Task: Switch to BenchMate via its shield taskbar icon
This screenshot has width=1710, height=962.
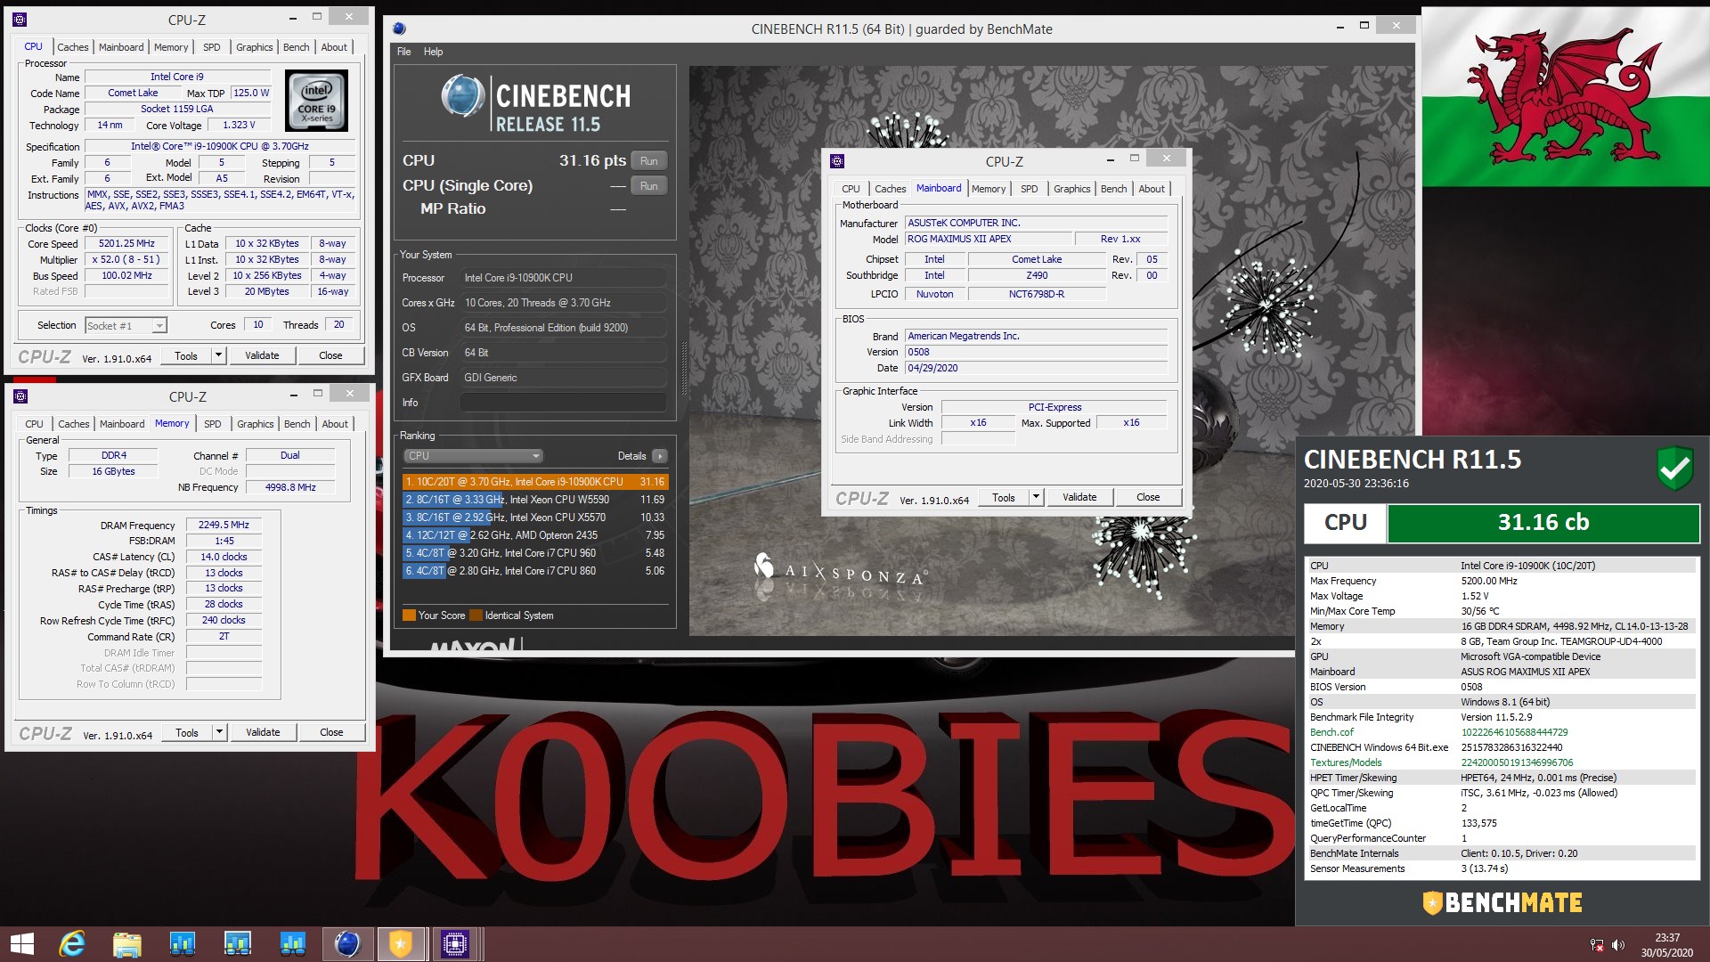Action: coord(401,943)
